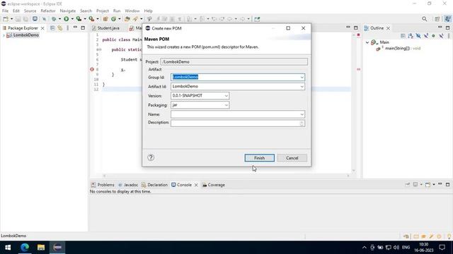
Task: Click the Open Perspective icon
Action: pos(437,19)
